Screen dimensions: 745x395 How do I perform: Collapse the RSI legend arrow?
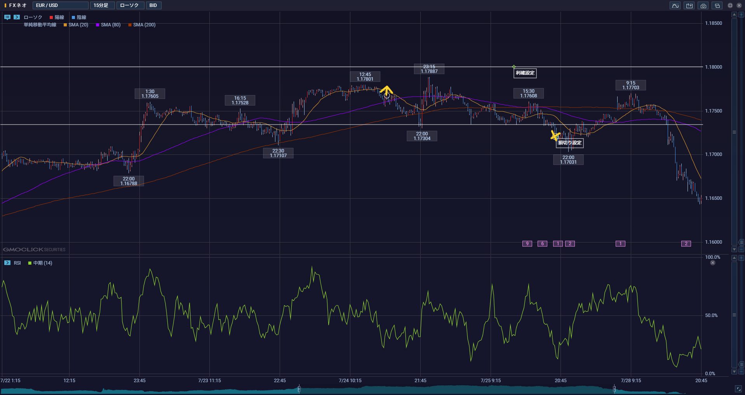[x=7, y=263]
